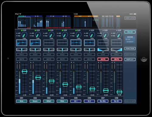Toggle +48V phantom power on CH5
Screen dimensions: 152x117
73,33
